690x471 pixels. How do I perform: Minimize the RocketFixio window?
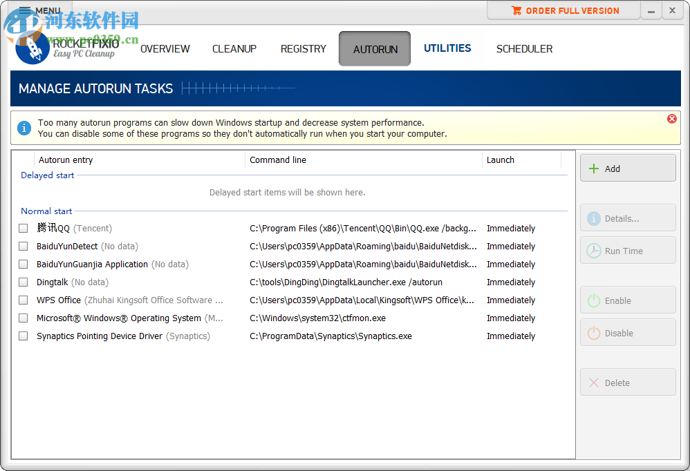[x=651, y=11]
